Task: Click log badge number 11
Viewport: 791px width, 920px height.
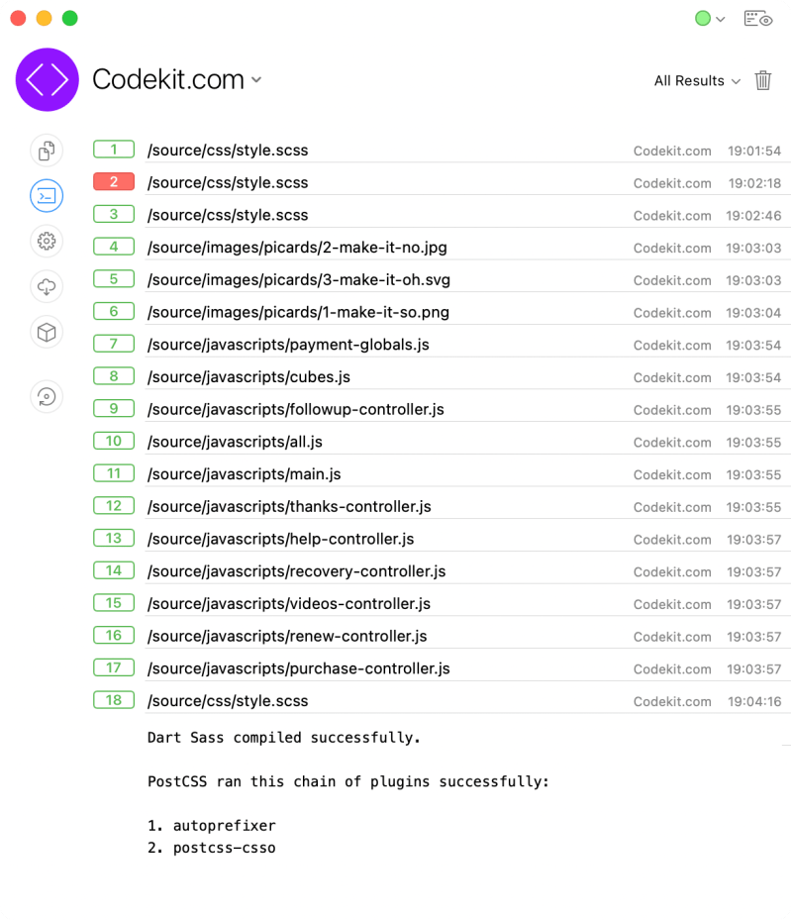Action: [114, 473]
